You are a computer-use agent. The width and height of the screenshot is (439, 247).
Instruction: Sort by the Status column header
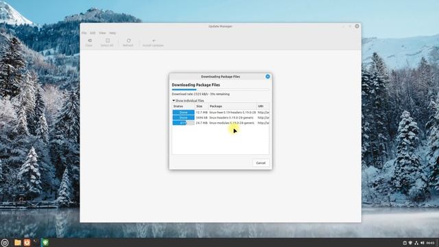(183, 106)
